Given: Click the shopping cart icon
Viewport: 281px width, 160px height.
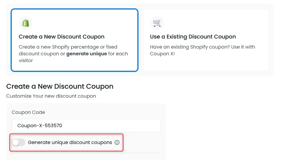Looking at the screenshot, I should tap(157, 23).
